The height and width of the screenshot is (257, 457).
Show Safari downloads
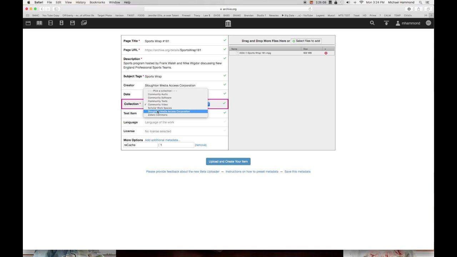[x=409, y=9]
